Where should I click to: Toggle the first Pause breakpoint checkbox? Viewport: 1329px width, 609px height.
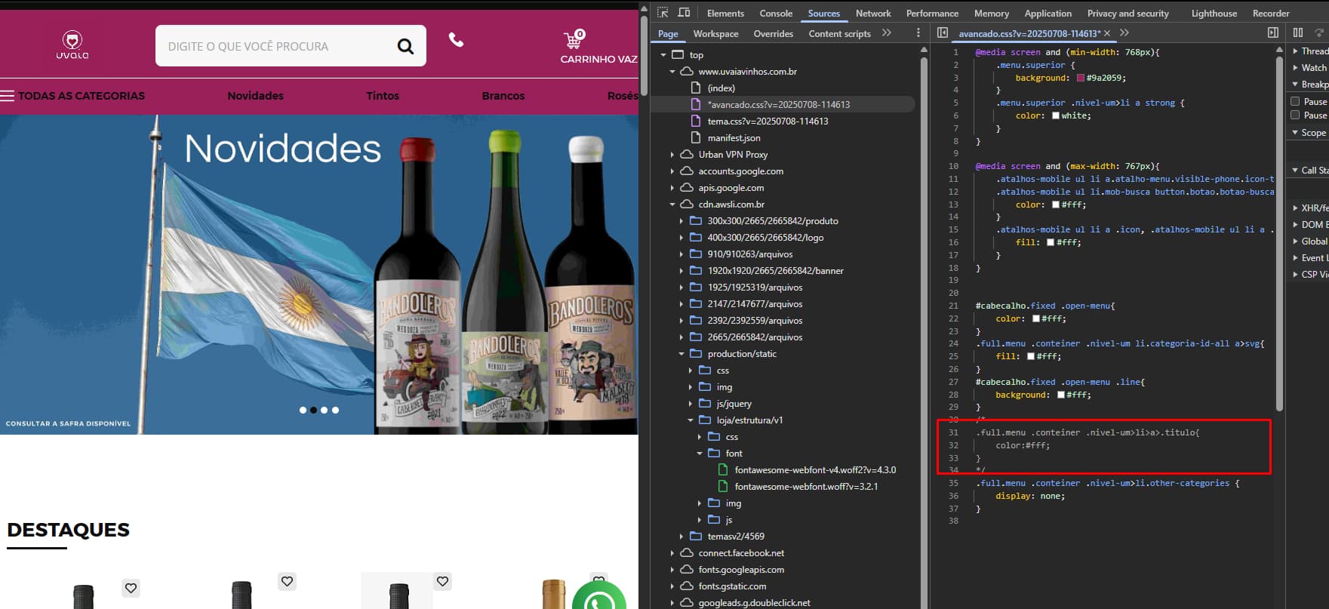pyautogui.click(x=1295, y=101)
